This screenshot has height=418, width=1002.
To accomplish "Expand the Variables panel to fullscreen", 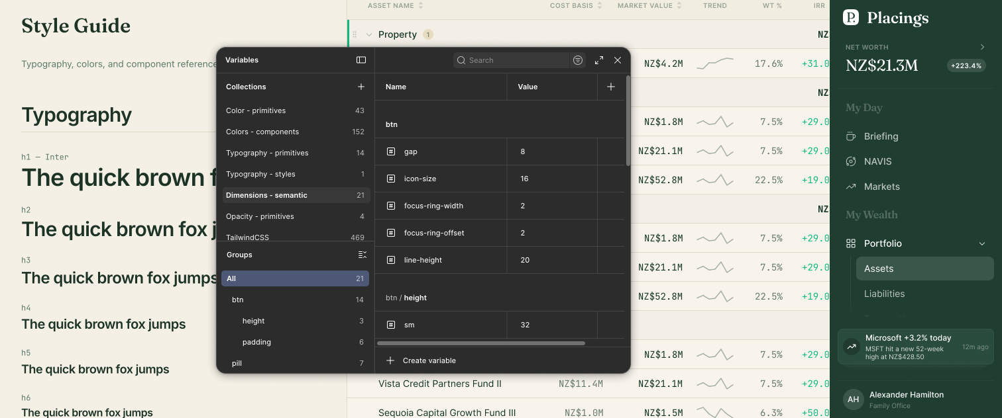I will [599, 60].
